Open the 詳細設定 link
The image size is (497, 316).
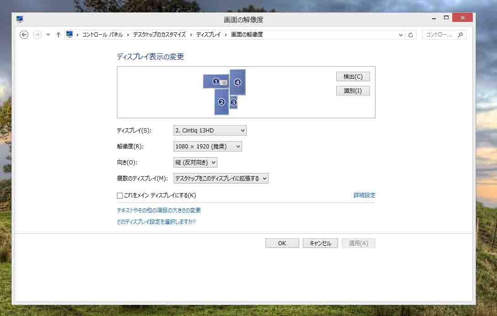364,195
